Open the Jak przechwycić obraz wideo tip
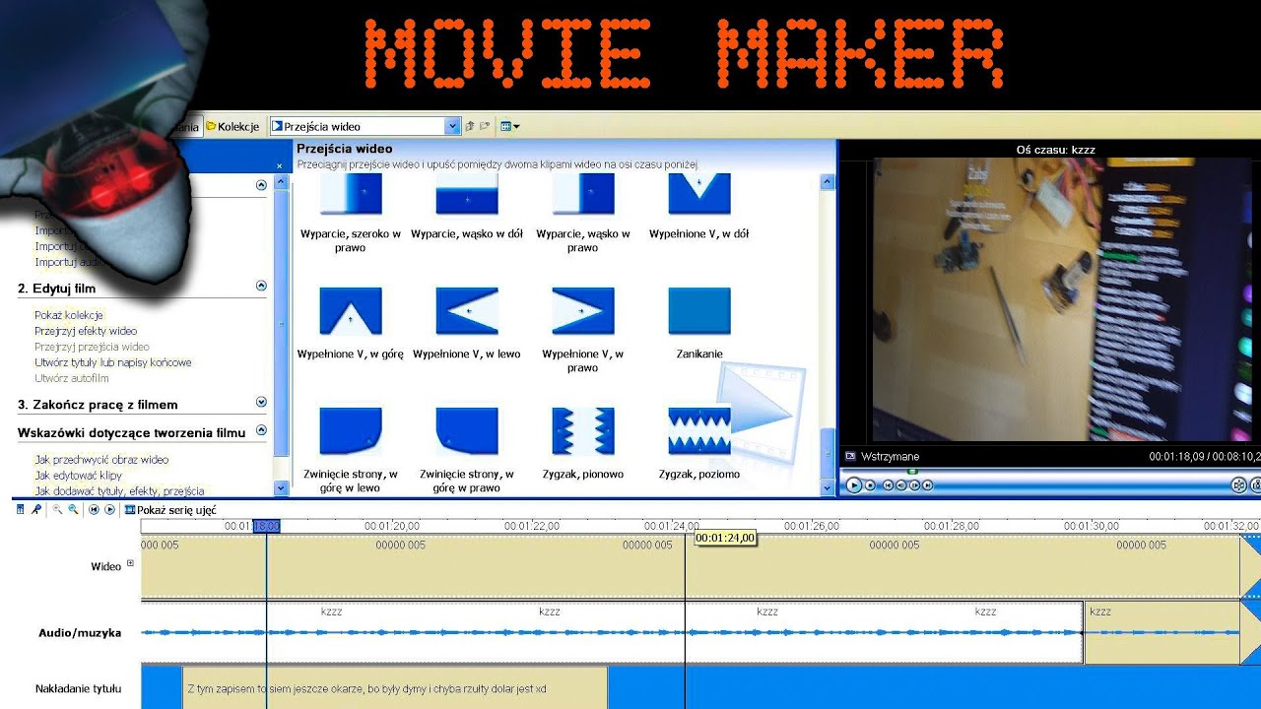 point(101,459)
